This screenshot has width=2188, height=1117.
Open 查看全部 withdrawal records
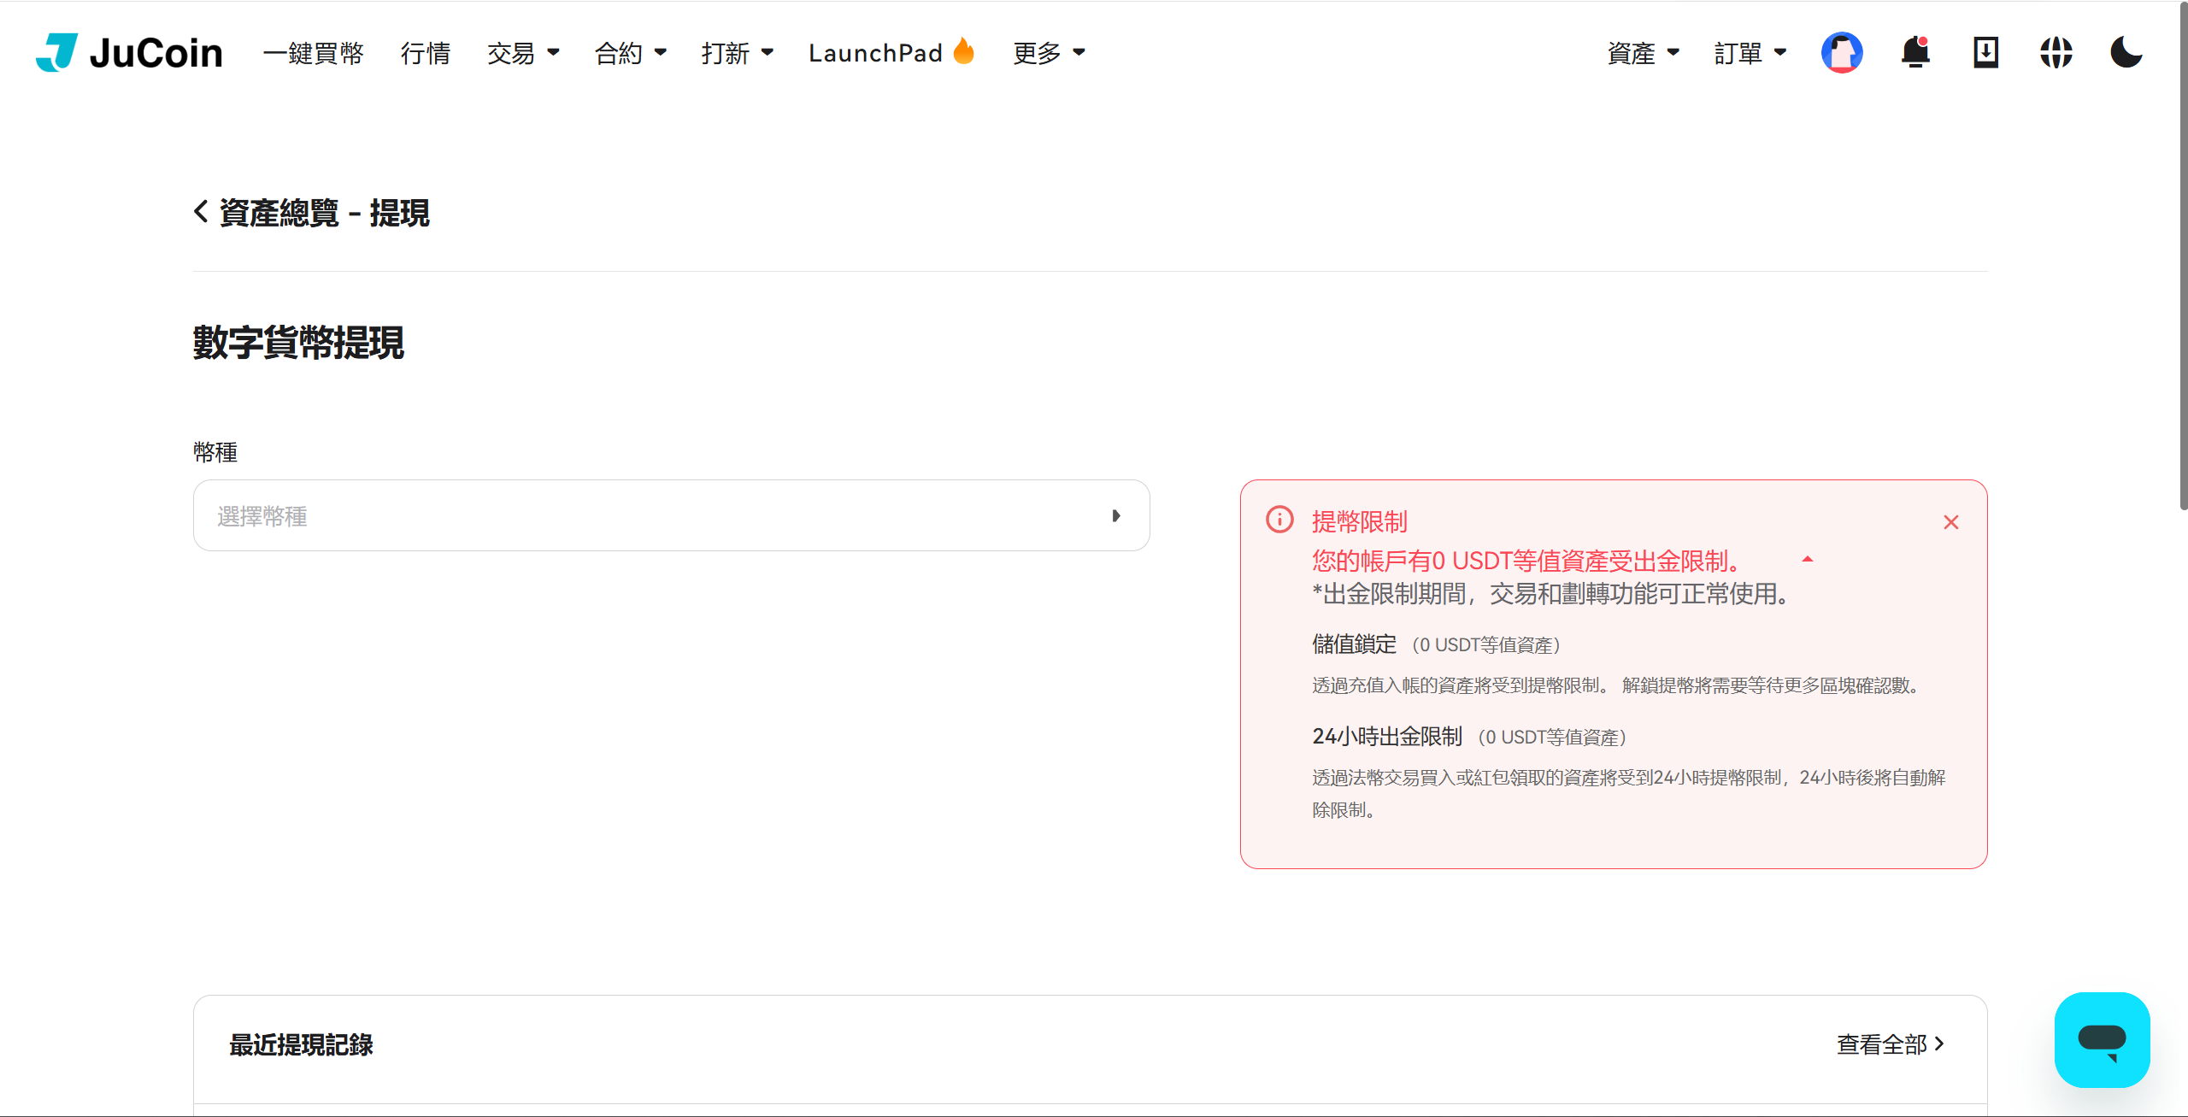(x=1891, y=1044)
